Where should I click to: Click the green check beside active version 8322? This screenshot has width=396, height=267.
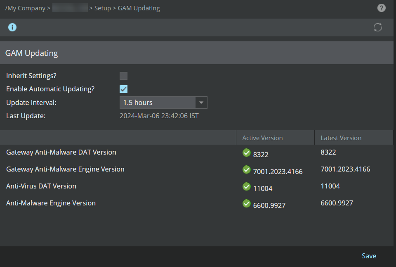point(247,153)
